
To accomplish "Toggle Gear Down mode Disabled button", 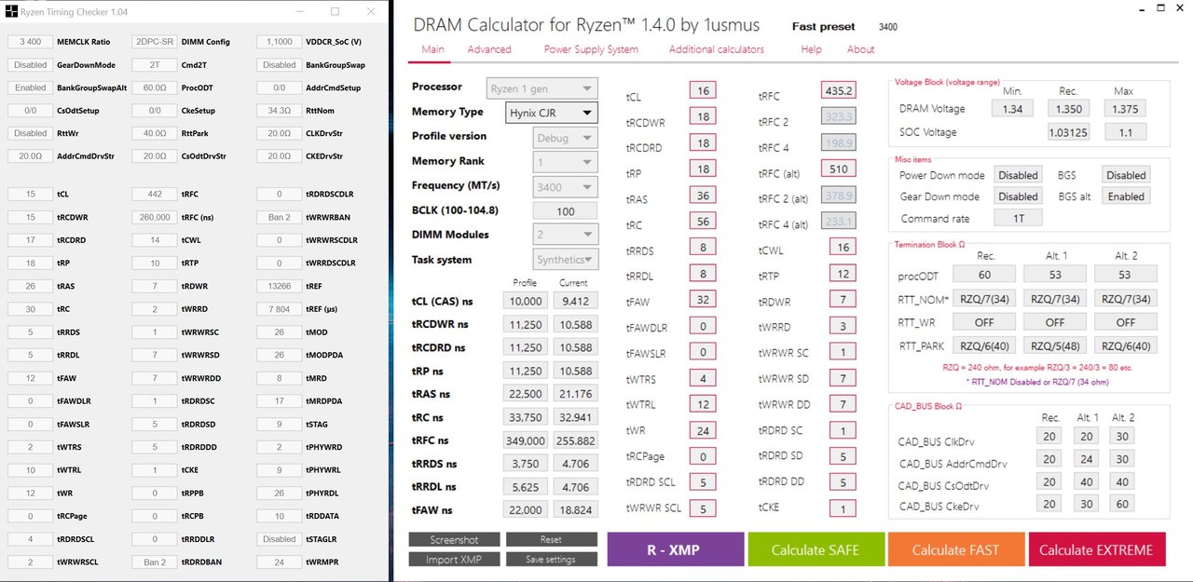I will click(x=1018, y=196).
